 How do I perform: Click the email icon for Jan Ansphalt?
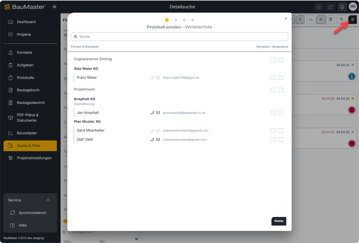pos(158,113)
